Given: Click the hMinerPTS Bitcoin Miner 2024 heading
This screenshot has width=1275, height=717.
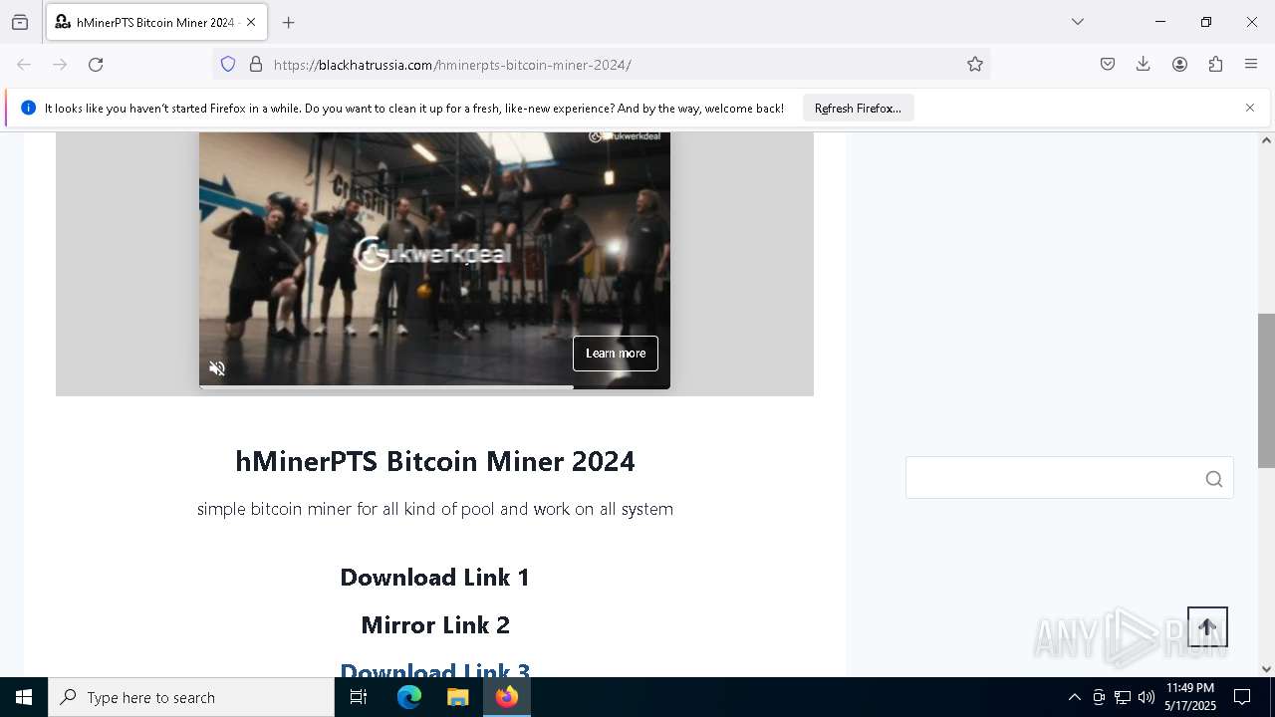Looking at the screenshot, I should (434, 461).
